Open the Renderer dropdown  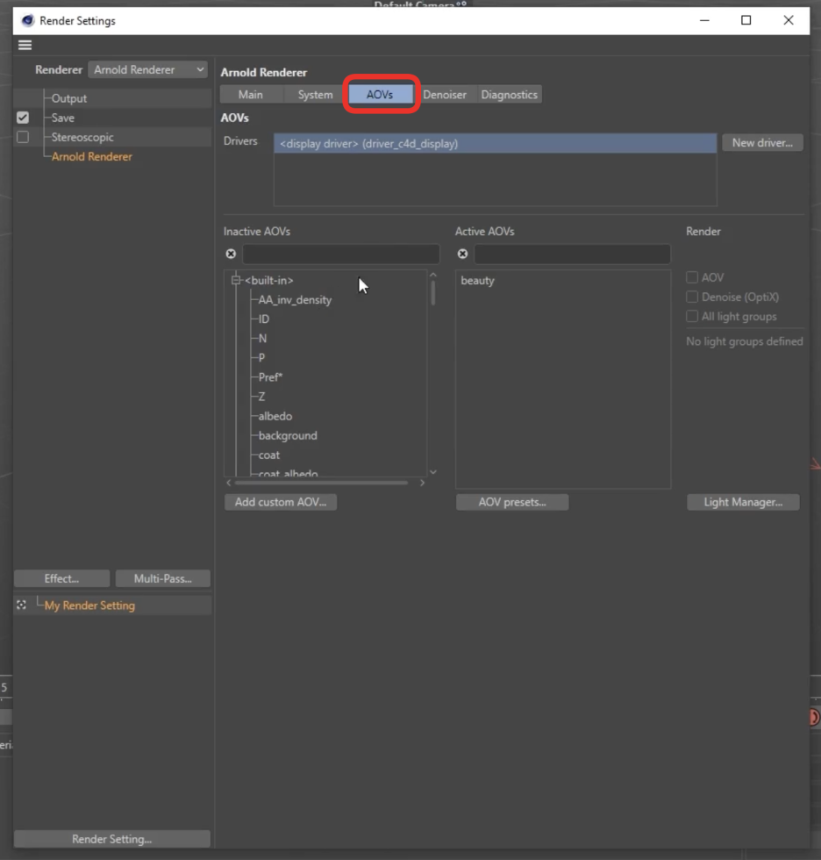(x=148, y=69)
